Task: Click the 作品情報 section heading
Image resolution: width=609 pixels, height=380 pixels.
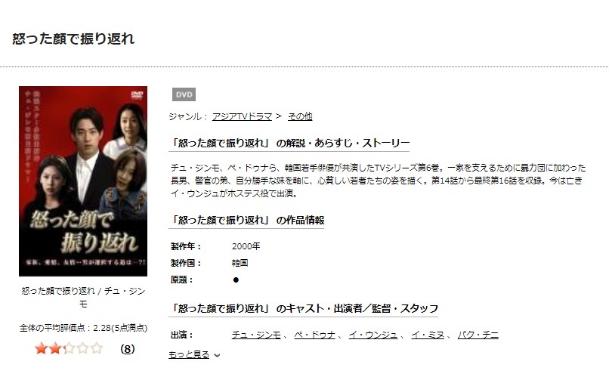Action: (246, 220)
